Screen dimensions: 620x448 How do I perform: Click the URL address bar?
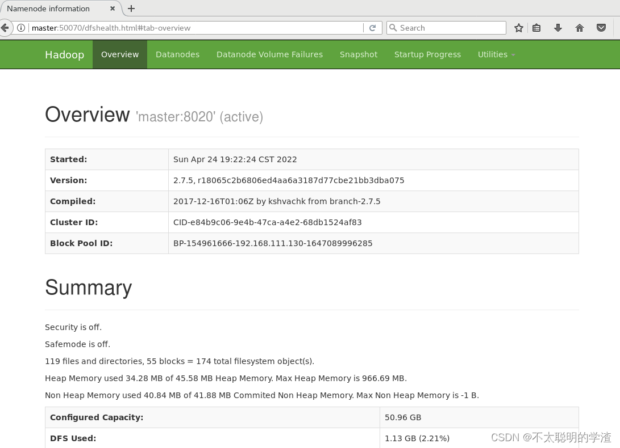[194, 28]
